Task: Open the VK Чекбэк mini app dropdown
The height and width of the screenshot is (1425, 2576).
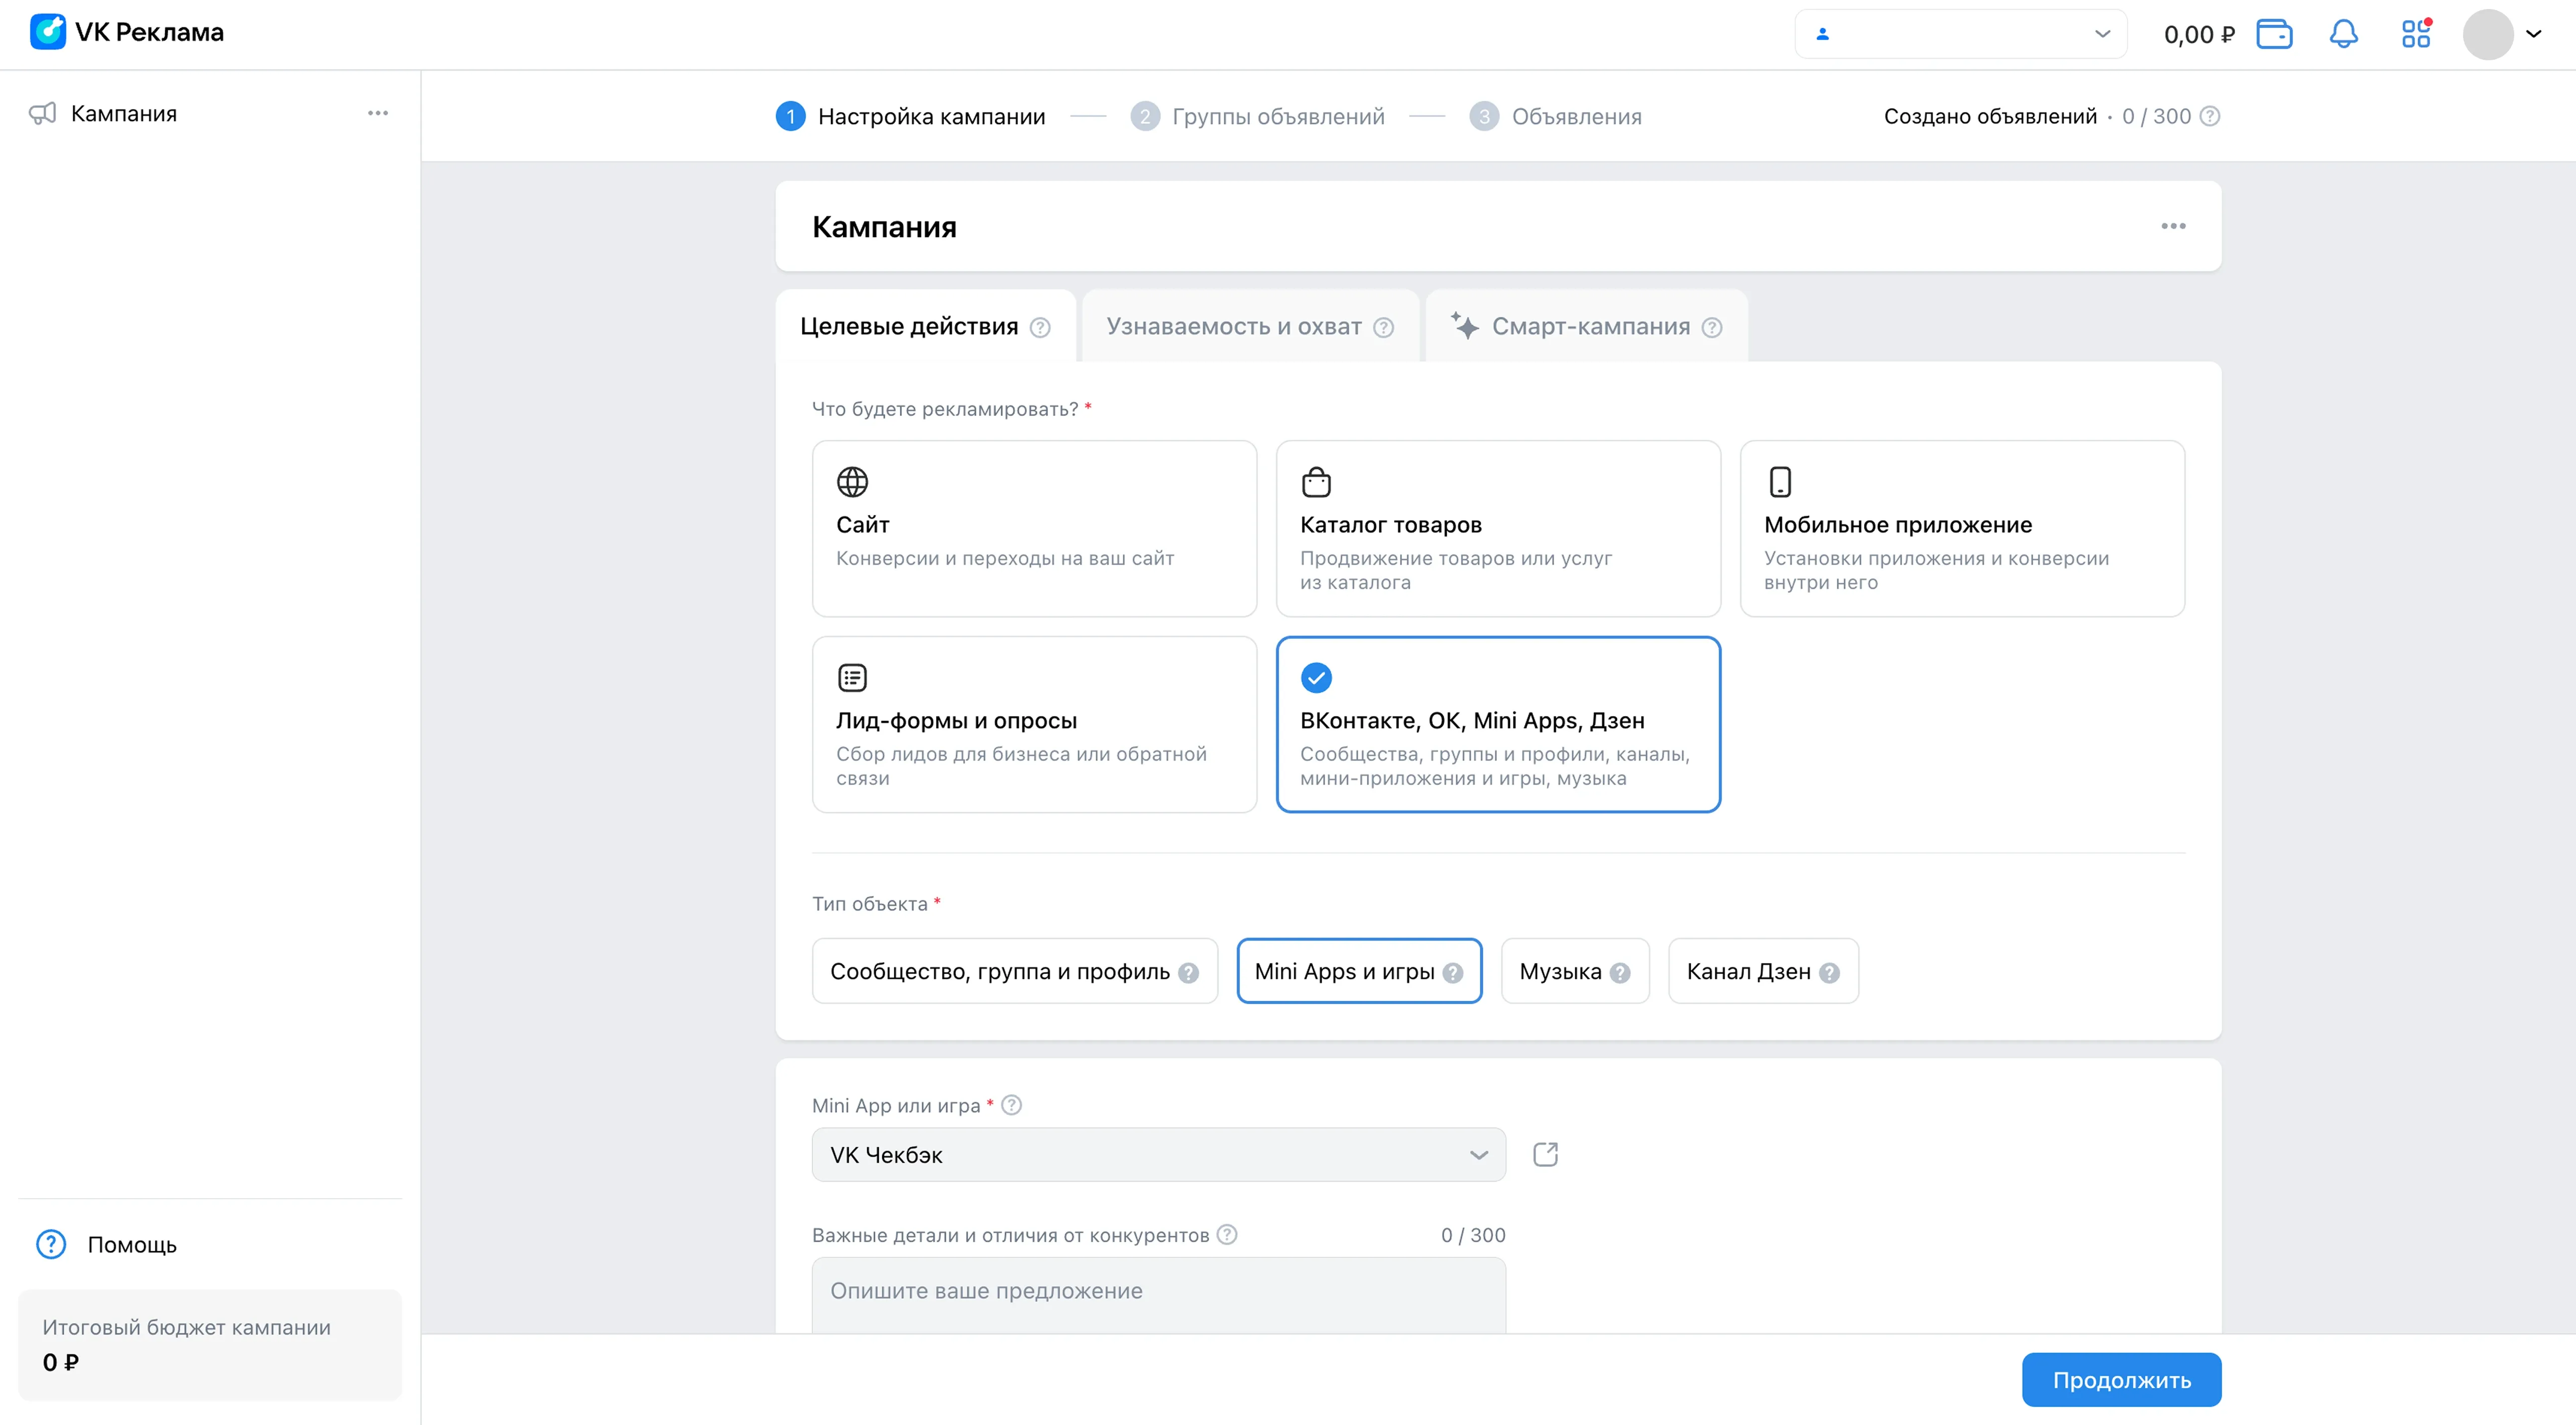Action: tap(1159, 1155)
